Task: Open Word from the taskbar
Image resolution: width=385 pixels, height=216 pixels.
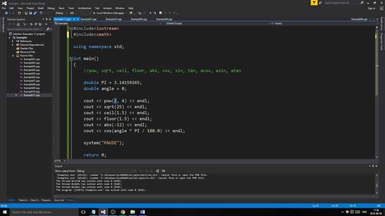Action: click(142, 212)
